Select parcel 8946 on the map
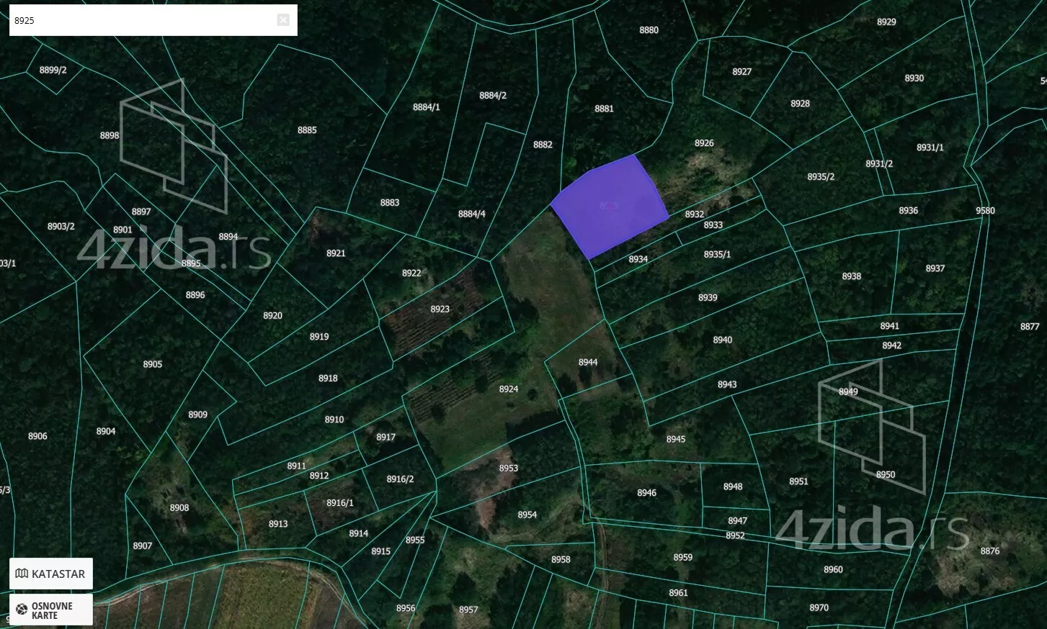 (x=646, y=493)
